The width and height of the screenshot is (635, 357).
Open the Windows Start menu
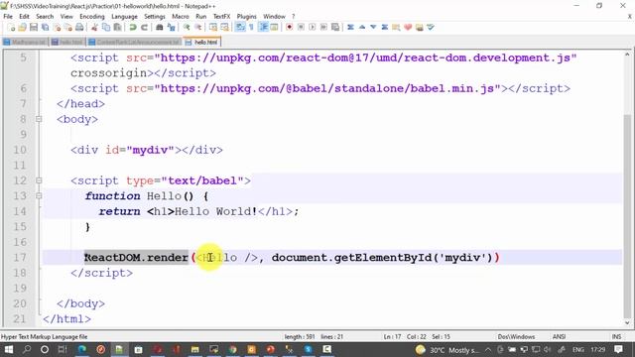[x=8, y=349]
